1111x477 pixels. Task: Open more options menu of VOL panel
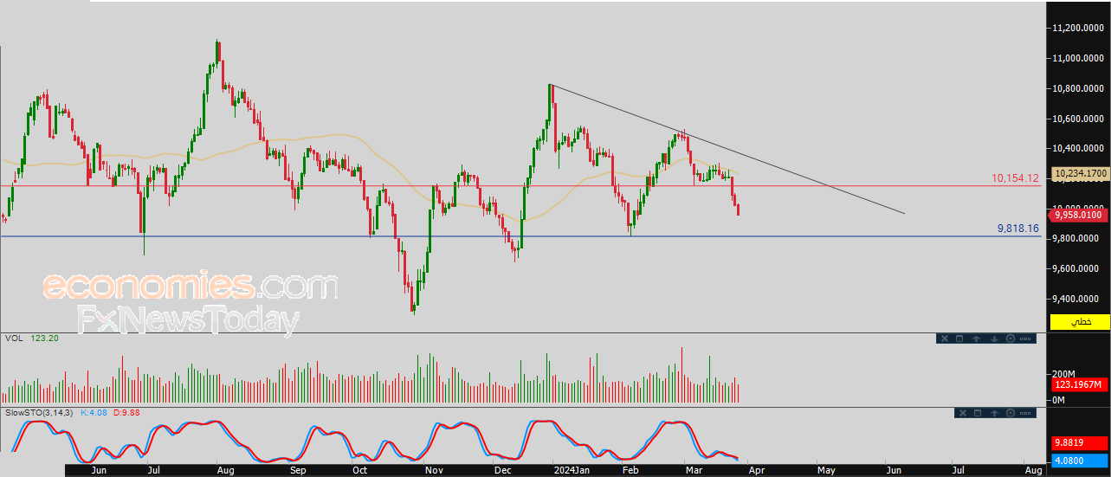(x=1027, y=338)
